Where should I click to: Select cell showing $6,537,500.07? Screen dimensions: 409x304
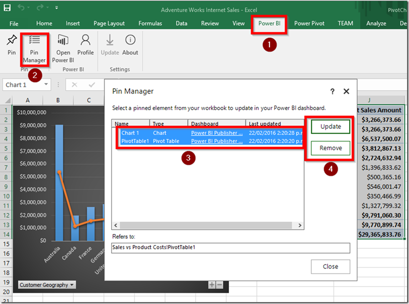(381, 139)
